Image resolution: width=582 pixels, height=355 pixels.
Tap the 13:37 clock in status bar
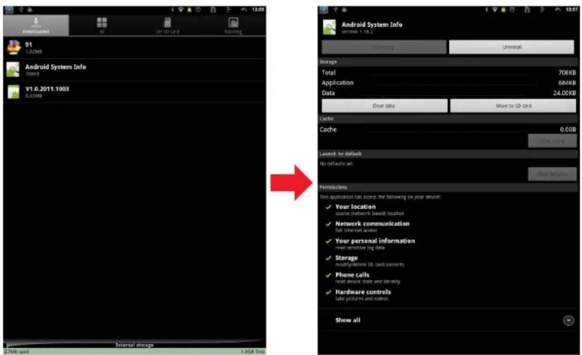pos(572,9)
